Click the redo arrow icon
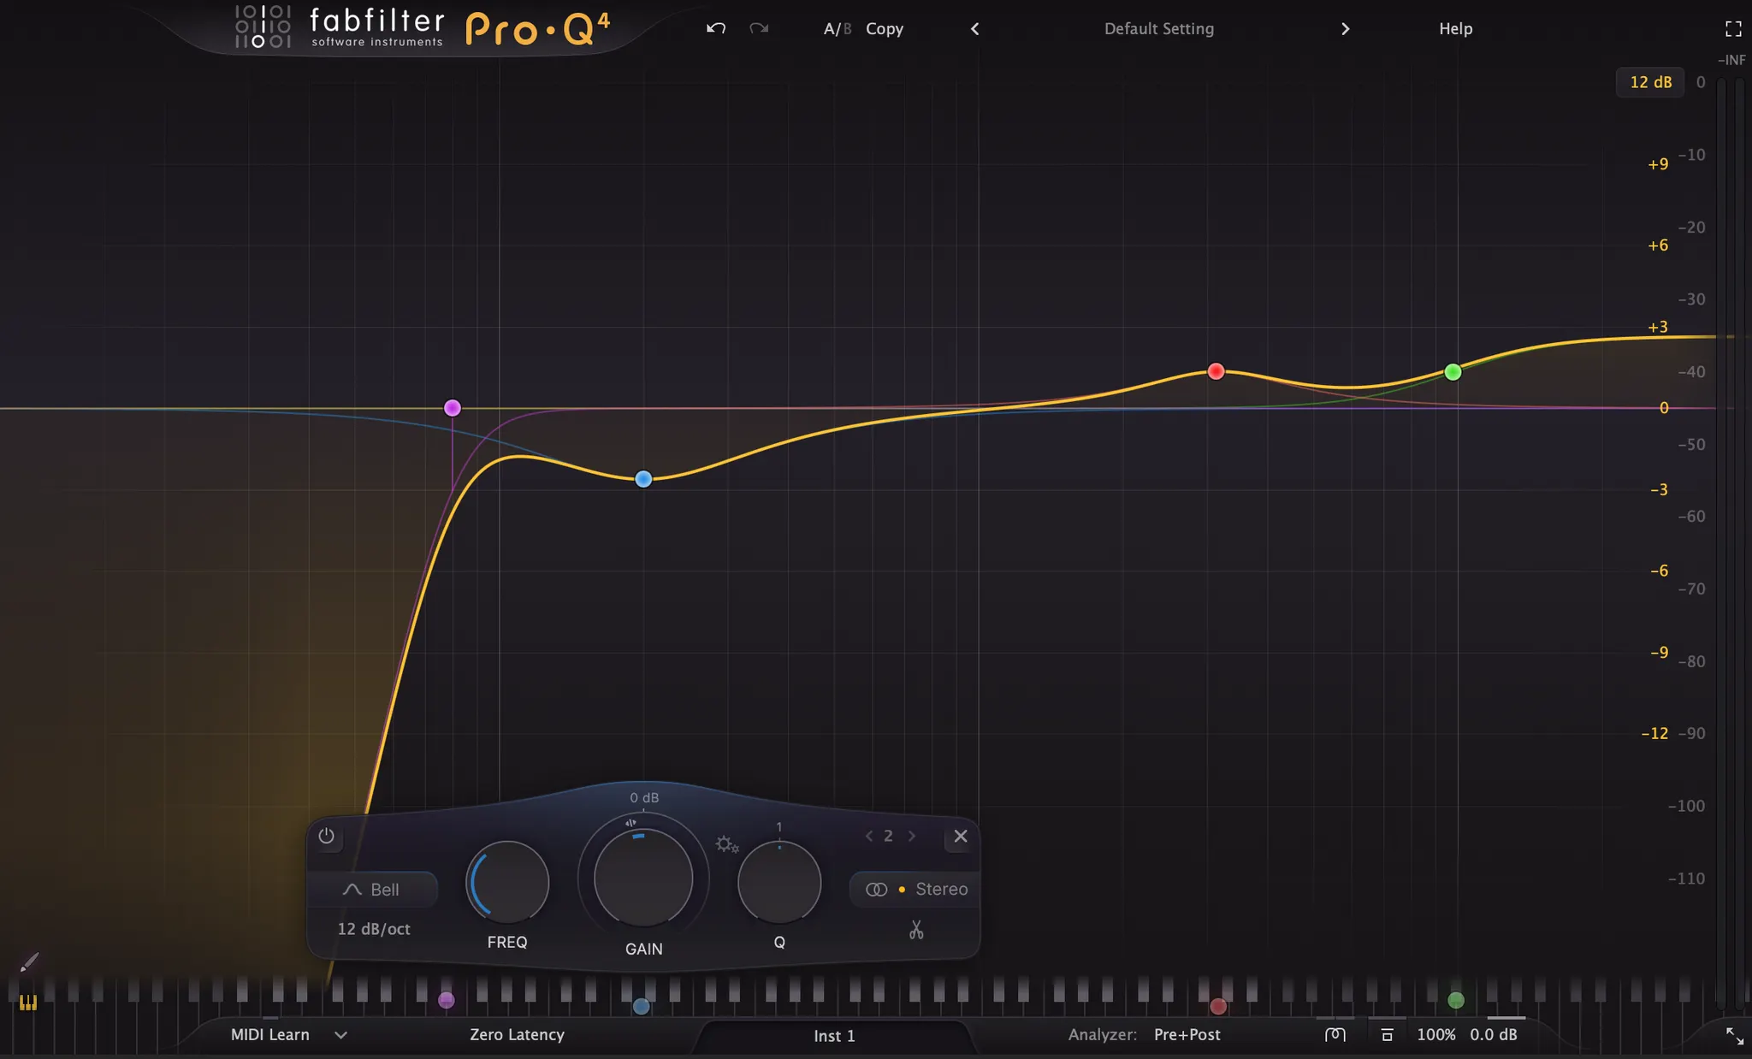This screenshot has height=1059, width=1752. [x=759, y=28]
